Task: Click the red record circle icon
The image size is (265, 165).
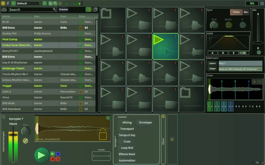Action: pos(53,159)
